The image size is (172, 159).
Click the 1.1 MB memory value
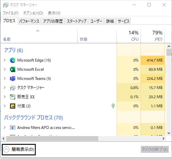click(157, 106)
